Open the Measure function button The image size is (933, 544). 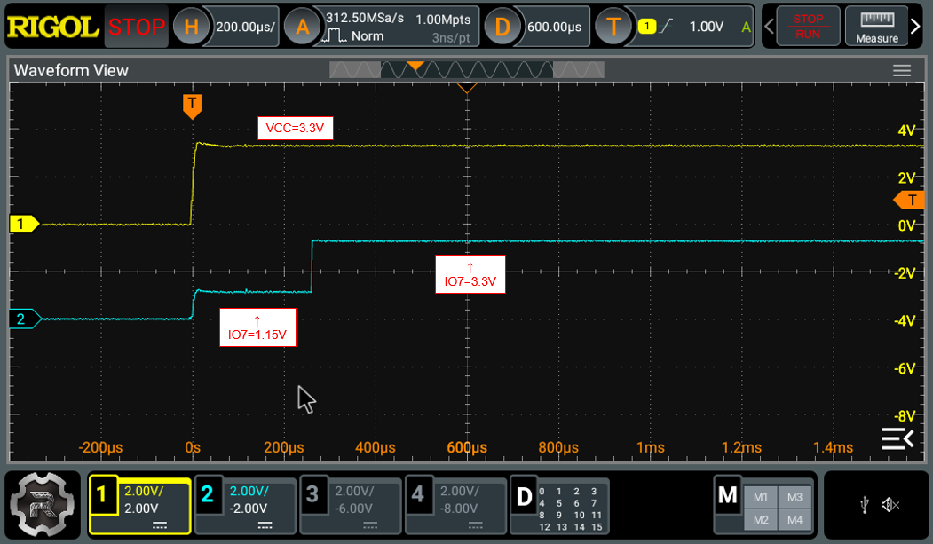[877, 27]
